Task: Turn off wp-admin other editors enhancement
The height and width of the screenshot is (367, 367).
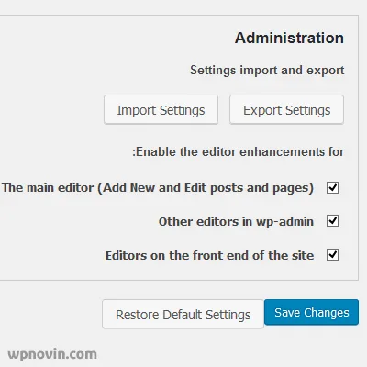Action: pyautogui.click(x=332, y=220)
